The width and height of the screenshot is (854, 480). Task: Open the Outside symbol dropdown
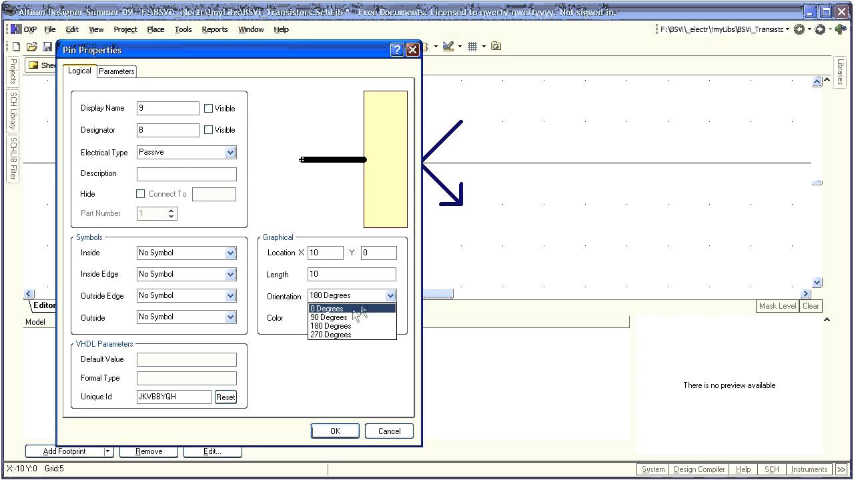(x=230, y=317)
